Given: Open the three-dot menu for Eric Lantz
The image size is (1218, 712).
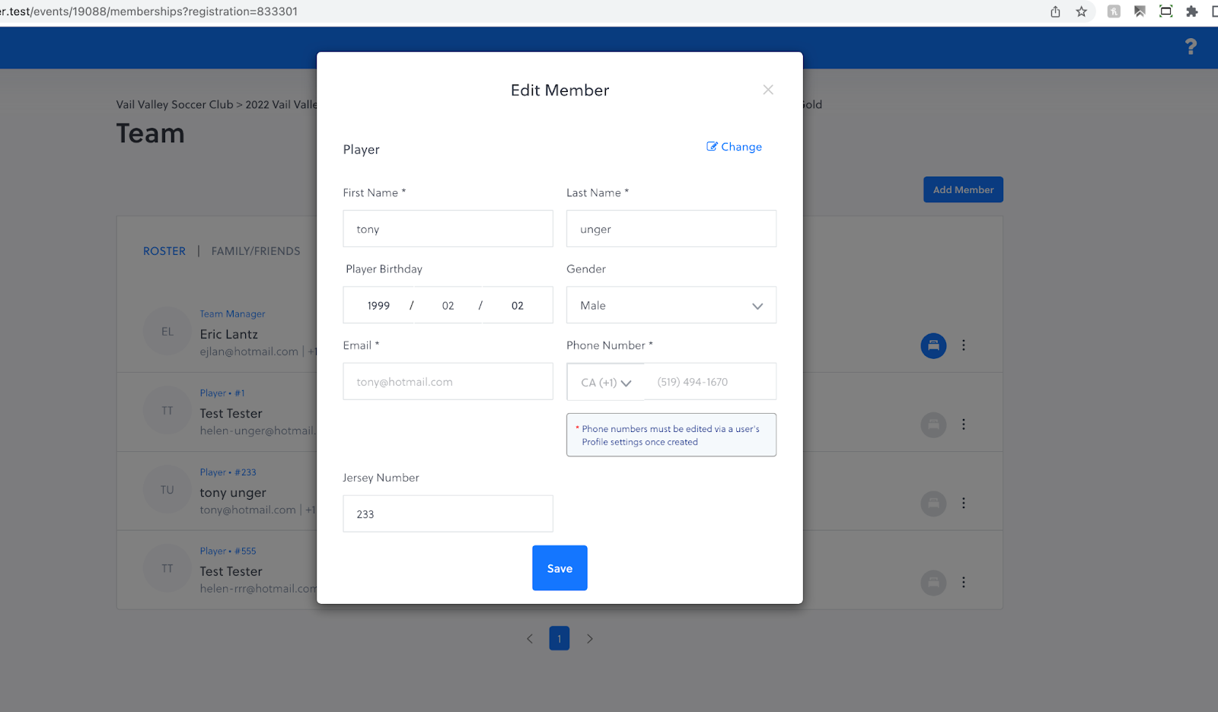Looking at the screenshot, I should (x=964, y=345).
